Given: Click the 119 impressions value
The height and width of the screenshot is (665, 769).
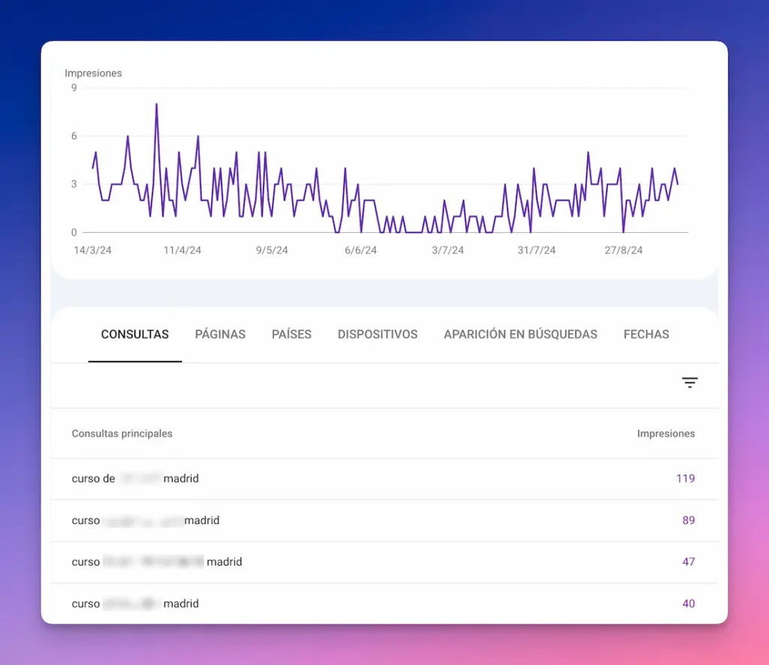Looking at the screenshot, I should (x=685, y=479).
